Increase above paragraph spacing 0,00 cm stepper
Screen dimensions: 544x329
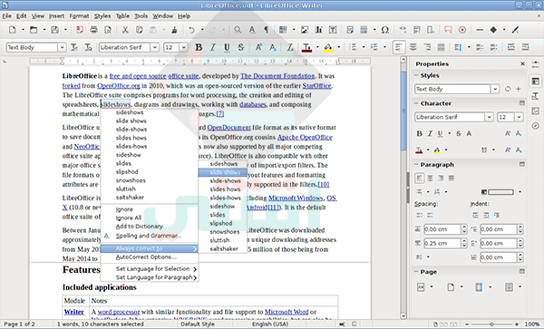[464, 227]
